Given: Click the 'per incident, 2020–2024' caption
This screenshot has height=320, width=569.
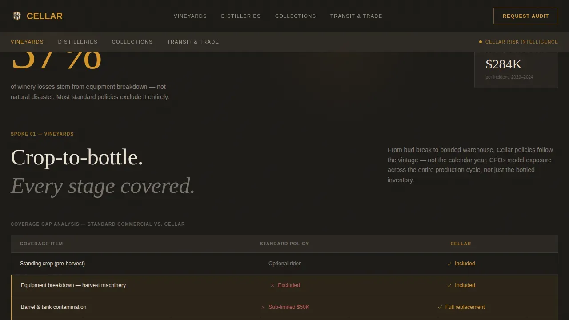Looking at the screenshot, I should click(x=509, y=77).
